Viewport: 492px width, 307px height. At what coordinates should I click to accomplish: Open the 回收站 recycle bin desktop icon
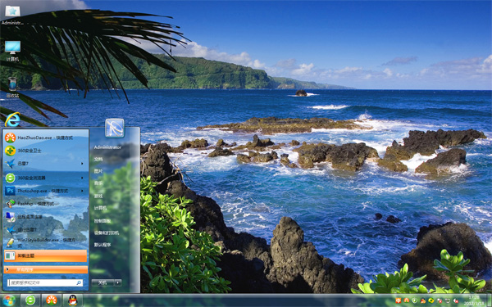(x=12, y=88)
